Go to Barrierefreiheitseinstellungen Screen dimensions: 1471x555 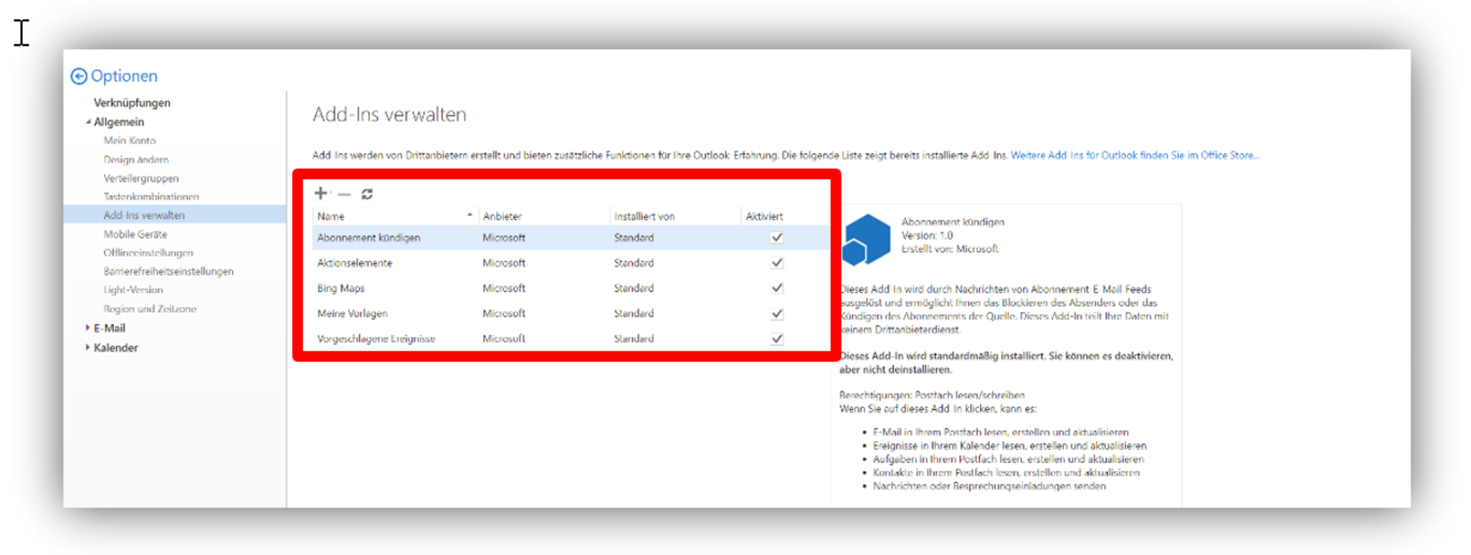(169, 271)
